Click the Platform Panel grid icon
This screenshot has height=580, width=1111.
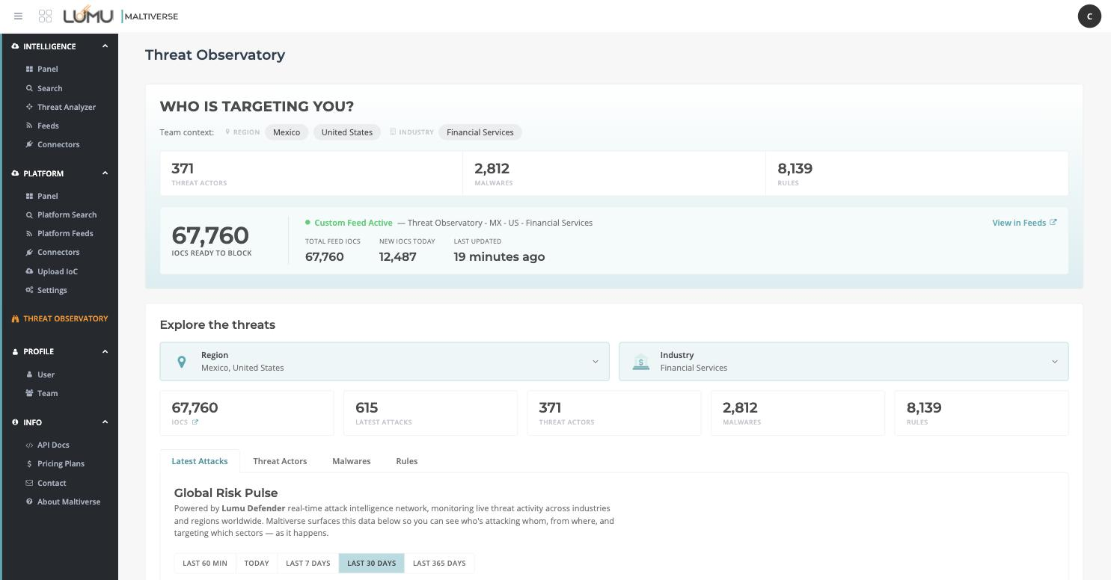pyautogui.click(x=29, y=196)
